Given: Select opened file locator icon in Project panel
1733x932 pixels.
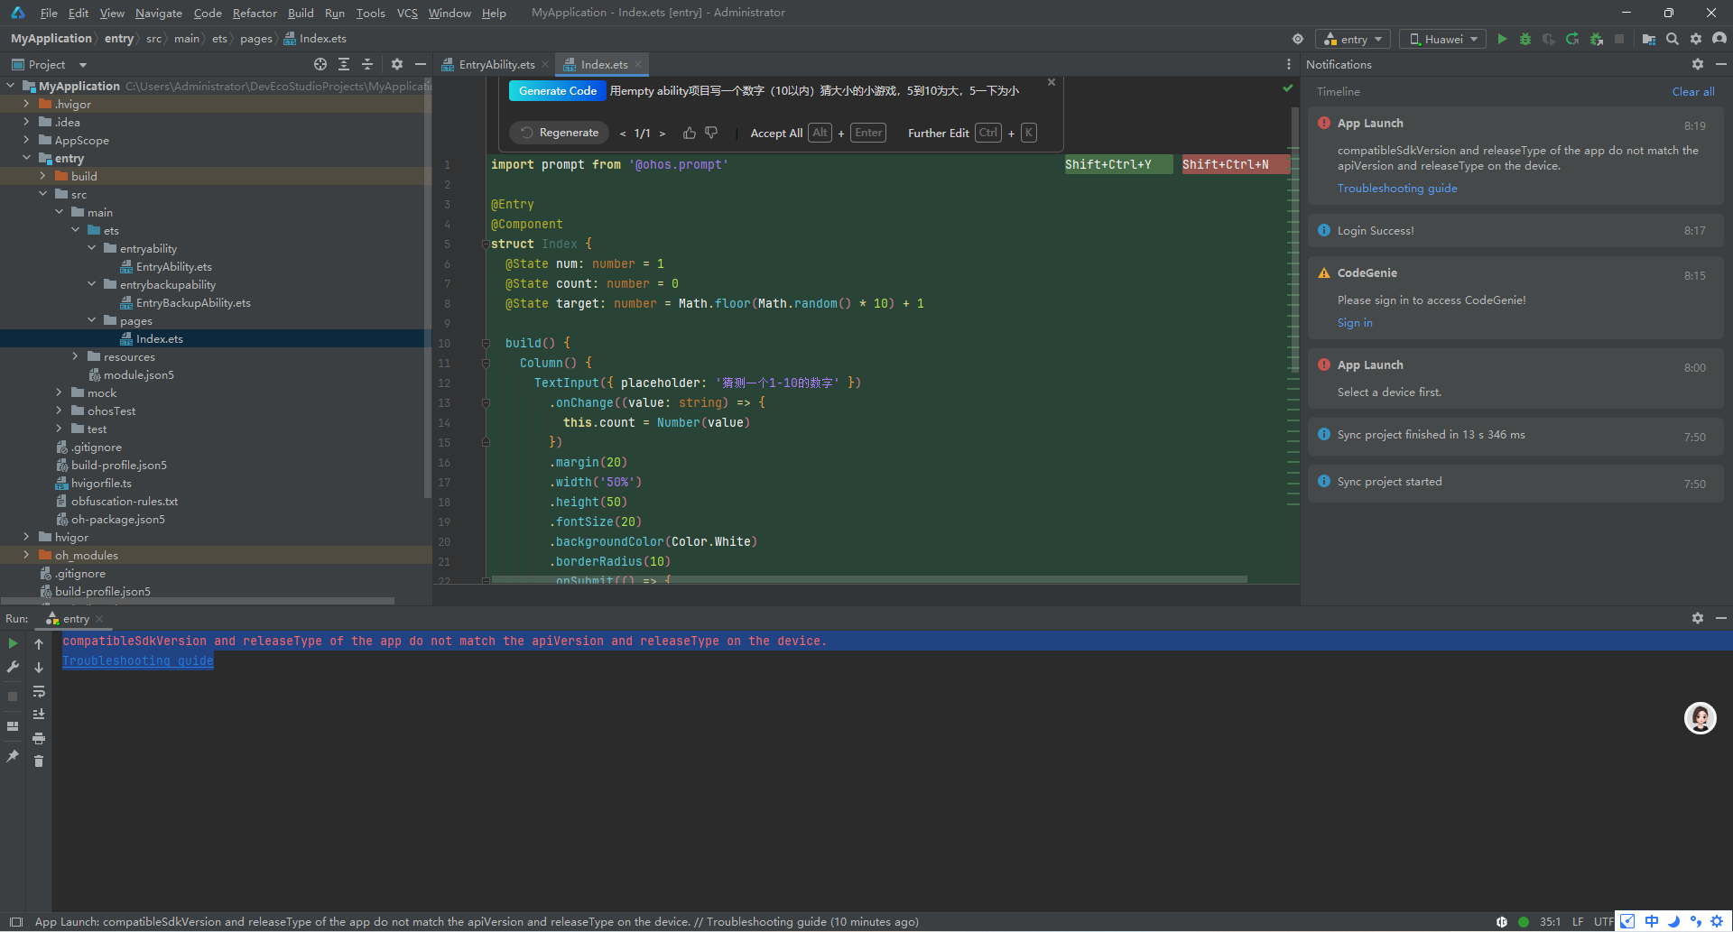Looking at the screenshot, I should 320,64.
